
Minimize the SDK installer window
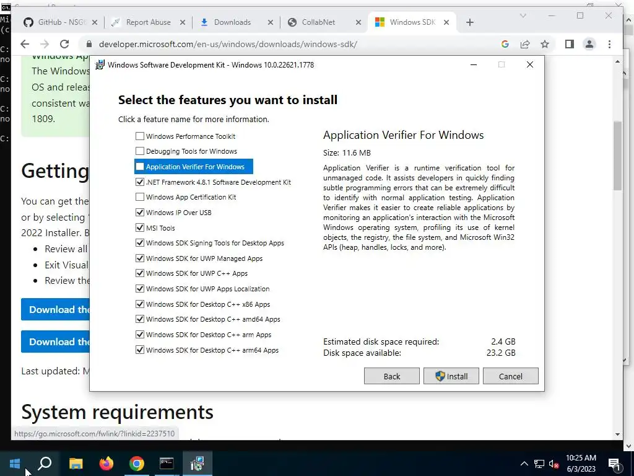coord(474,64)
